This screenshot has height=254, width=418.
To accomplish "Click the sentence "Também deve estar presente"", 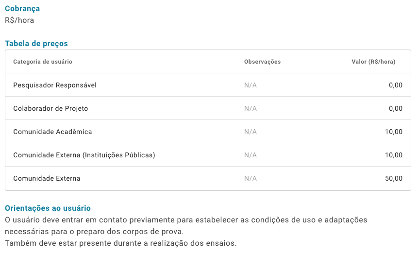I will [x=121, y=243].
